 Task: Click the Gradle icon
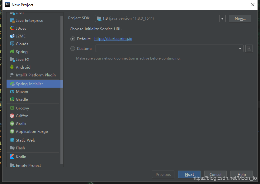pyautogui.click(x=12, y=99)
